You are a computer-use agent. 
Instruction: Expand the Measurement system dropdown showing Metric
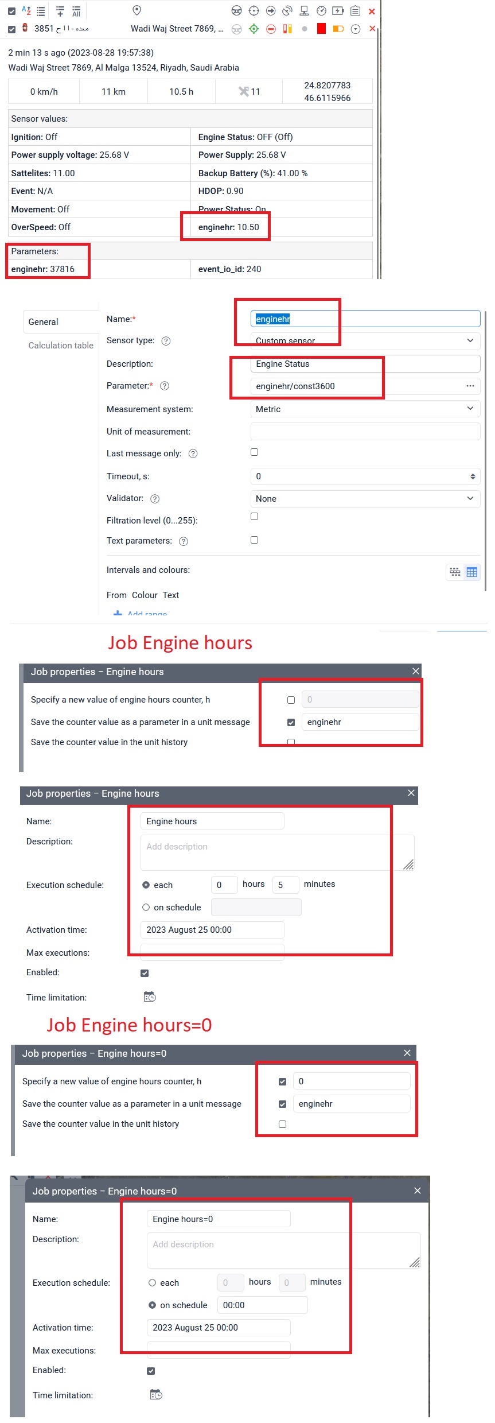coord(365,409)
